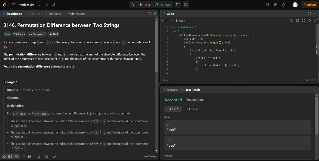Viewport: 319px width, 161px height.
Task: Open the Case 2 test tab
Action: click(192, 109)
